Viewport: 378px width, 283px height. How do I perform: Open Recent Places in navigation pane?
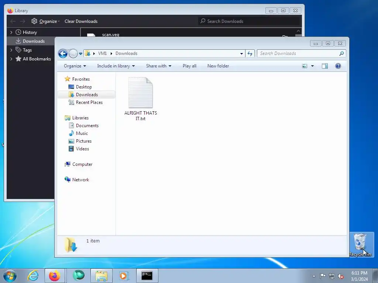click(x=89, y=102)
